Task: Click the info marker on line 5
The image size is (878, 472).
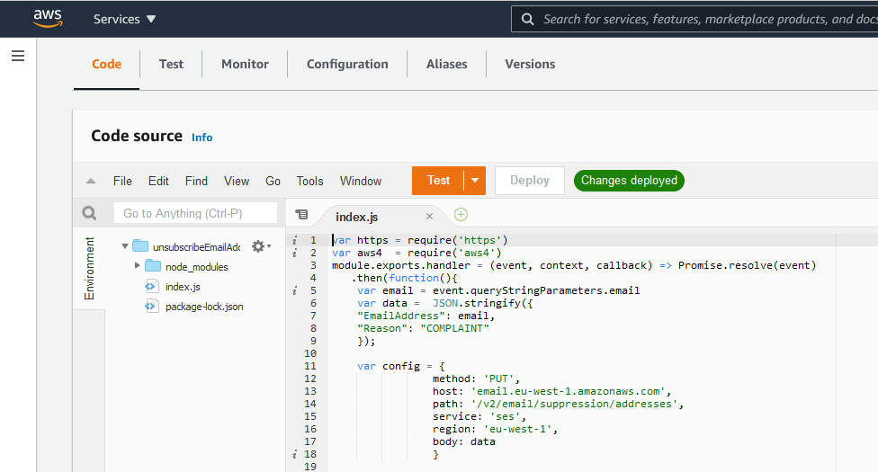Action: click(x=294, y=291)
